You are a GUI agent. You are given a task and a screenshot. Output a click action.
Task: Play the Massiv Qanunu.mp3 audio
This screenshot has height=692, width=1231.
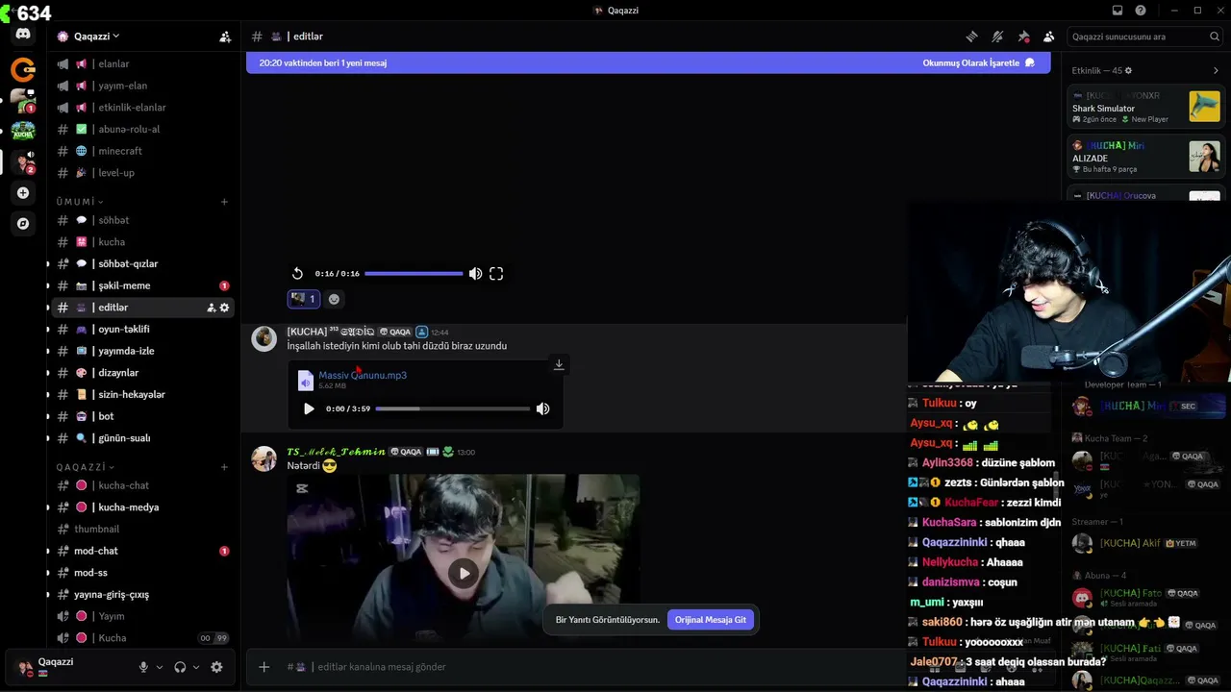(309, 408)
